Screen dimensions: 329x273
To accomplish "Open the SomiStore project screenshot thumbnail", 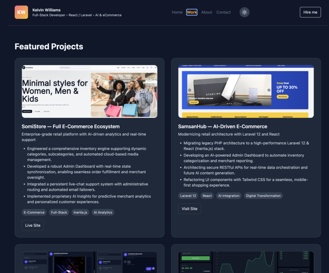I will [x=90, y=91].
